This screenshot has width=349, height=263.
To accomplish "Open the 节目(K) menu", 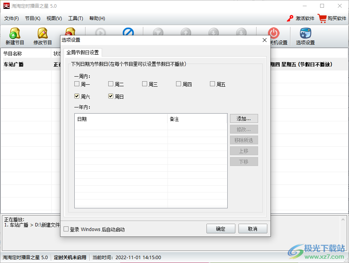I will [32, 18].
